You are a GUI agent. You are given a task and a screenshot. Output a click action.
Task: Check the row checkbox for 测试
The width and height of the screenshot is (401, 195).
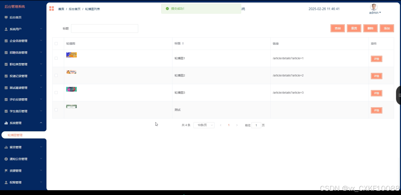pyautogui.click(x=56, y=110)
